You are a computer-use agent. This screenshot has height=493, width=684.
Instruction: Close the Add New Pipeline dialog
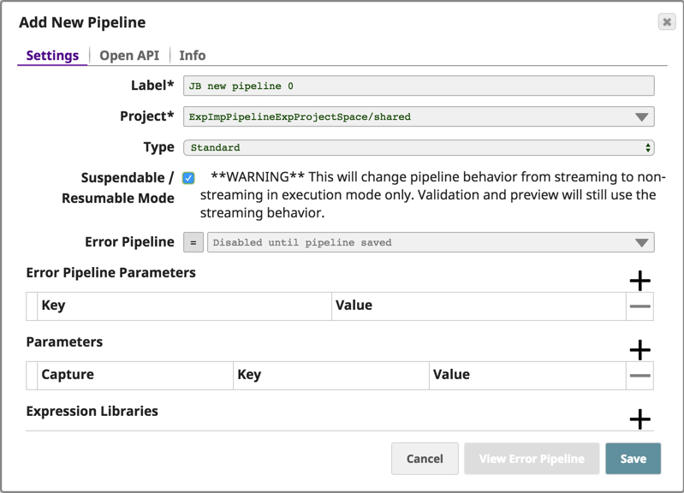click(667, 21)
